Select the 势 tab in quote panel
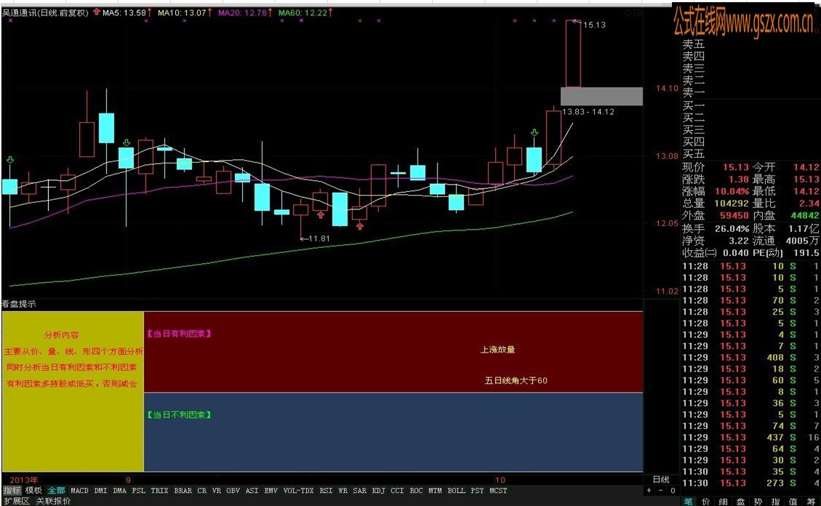Screen dimensions: 821x506 click(758, 502)
